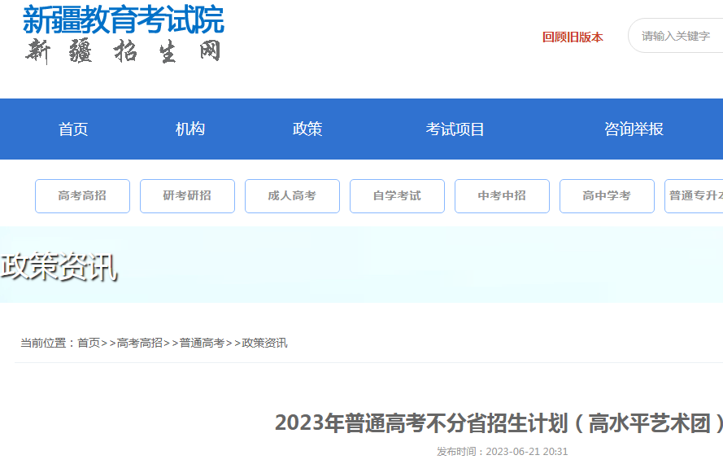Select the 高中学考 category button
Screen dimensions: 723x464
coord(607,196)
